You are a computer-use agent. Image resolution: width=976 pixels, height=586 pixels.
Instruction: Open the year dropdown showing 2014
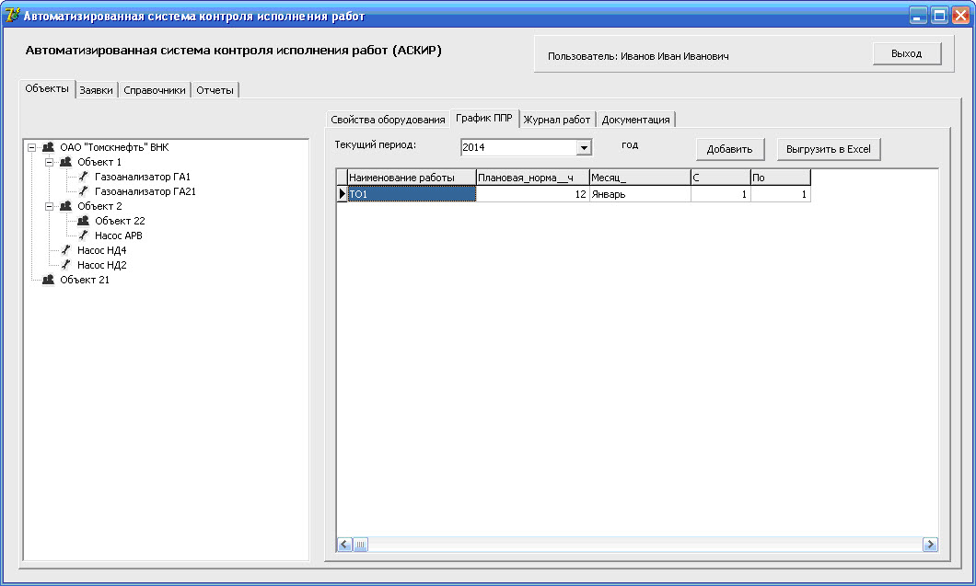(x=583, y=147)
